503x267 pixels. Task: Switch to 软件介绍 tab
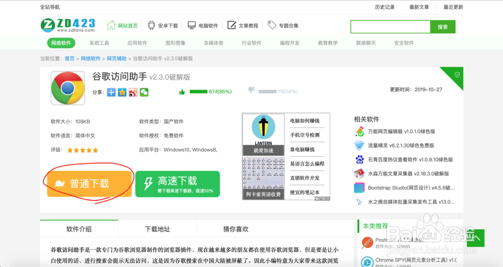tap(79, 229)
